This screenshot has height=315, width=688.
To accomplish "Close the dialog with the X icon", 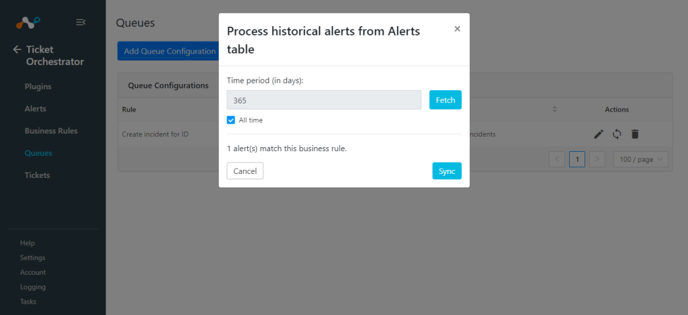I will click(457, 29).
